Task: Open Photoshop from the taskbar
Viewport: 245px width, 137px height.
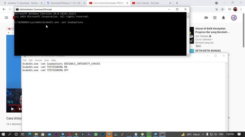Action: pyautogui.click(x=103, y=134)
